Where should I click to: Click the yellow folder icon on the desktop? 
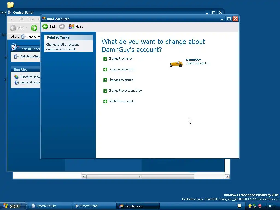tap(11, 5)
